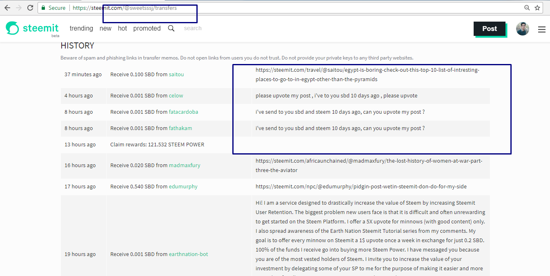
Task: Click the Post button
Action: 490,29
